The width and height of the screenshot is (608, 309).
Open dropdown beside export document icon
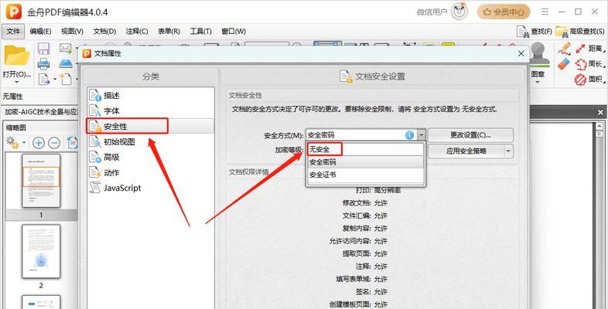[55, 80]
